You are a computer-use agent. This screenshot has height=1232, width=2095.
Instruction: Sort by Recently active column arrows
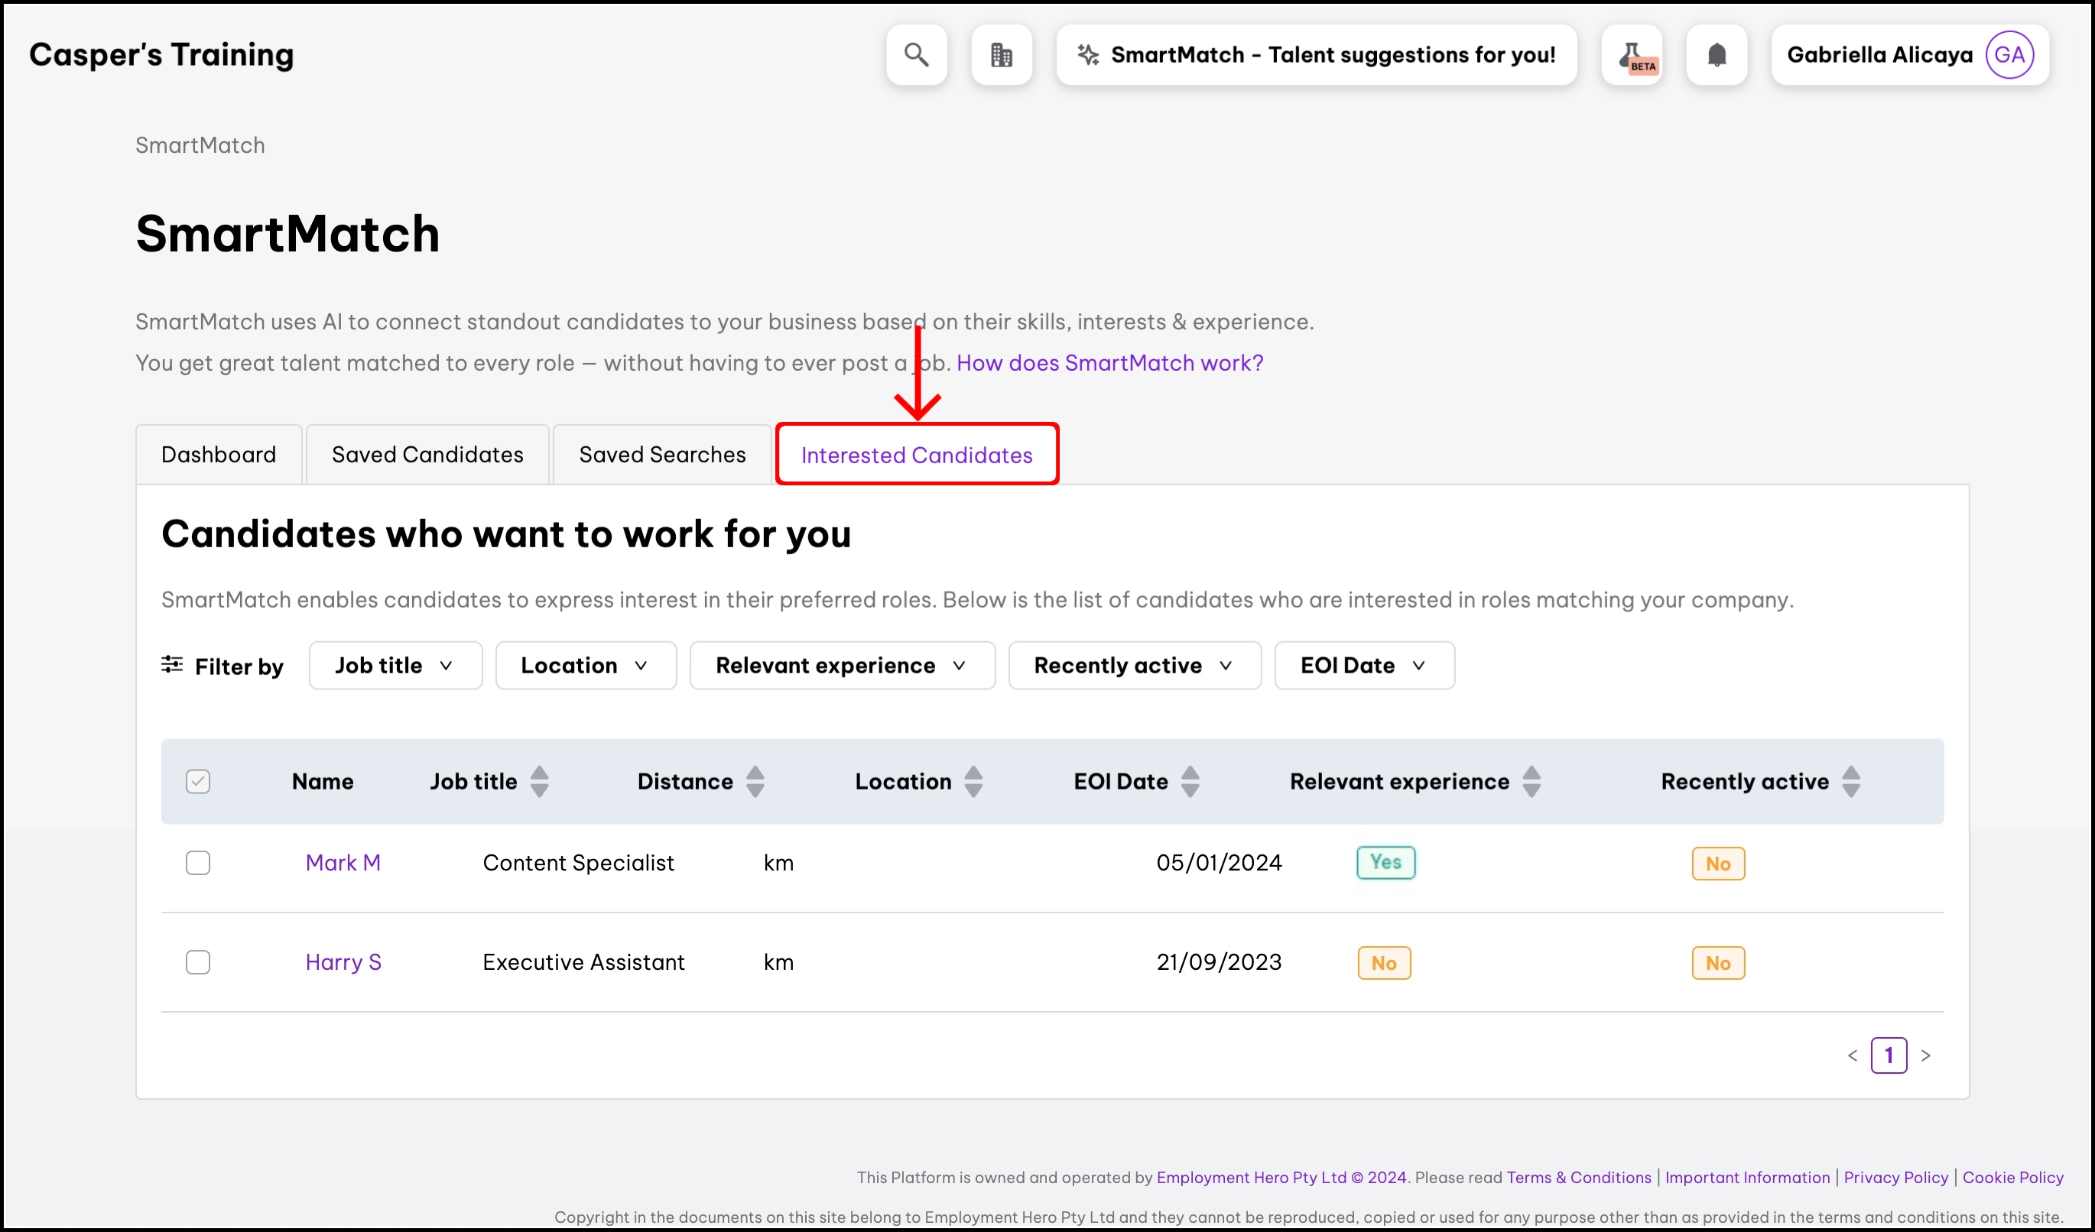tap(1850, 781)
